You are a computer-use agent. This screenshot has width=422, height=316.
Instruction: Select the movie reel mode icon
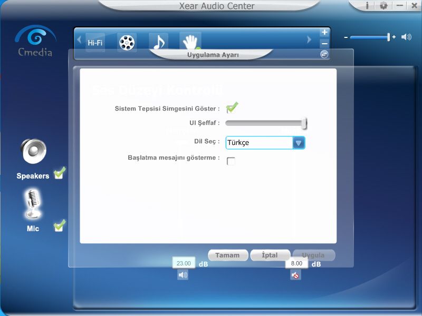point(127,43)
